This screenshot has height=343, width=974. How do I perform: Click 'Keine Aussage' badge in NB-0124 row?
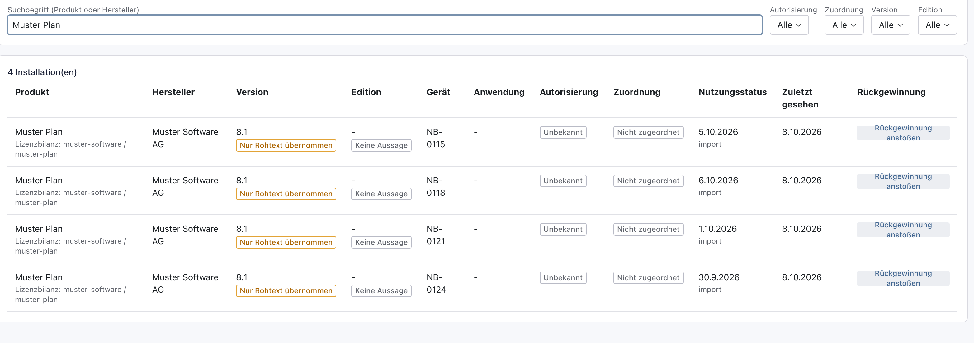tap(381, 290)
